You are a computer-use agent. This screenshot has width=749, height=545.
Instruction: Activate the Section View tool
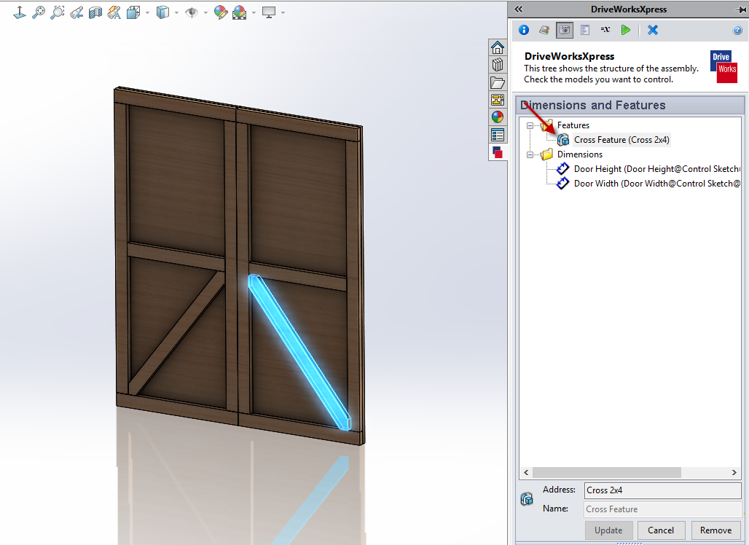(95, 12)
